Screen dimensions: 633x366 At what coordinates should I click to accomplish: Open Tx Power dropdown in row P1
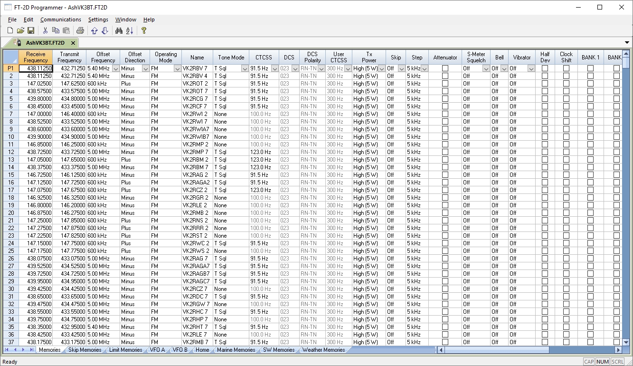(x=381, y=68)
